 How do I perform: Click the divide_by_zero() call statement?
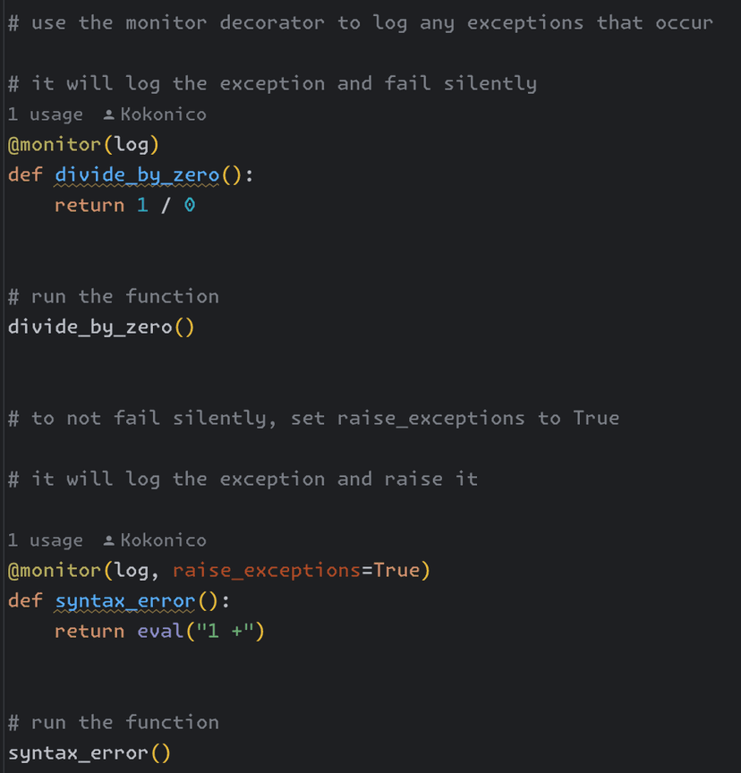(x=100, y=327)
